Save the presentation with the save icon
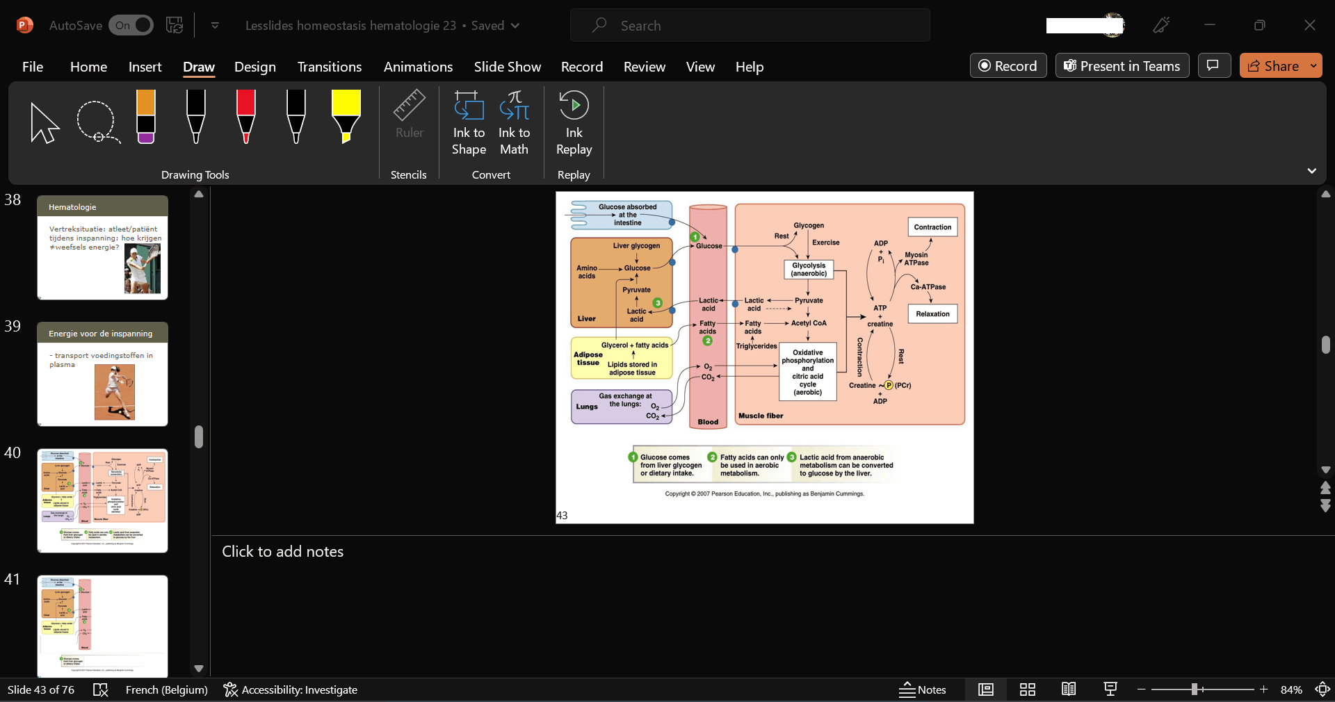 (175, 26)
